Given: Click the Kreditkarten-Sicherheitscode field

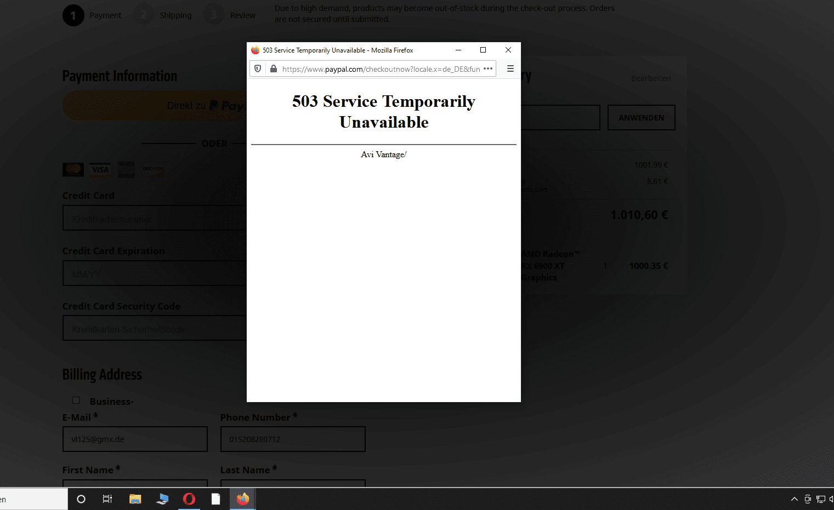Looking at the screenshot, I should pos(155,328).
